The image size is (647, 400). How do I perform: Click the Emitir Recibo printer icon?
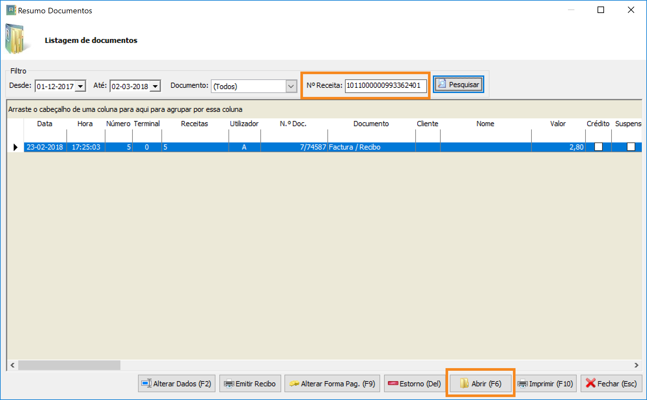click(229, 384)
